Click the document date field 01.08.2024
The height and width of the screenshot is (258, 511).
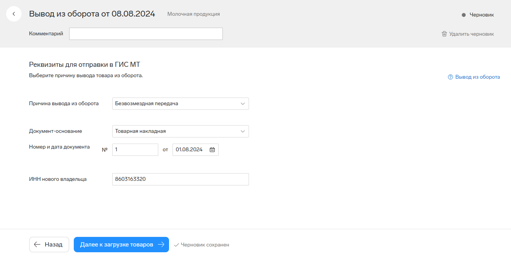(x=196, y=150)
